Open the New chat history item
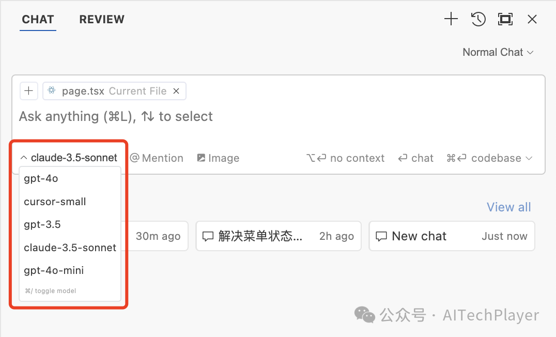The image size is (556, 337). [x=451, y=236]
